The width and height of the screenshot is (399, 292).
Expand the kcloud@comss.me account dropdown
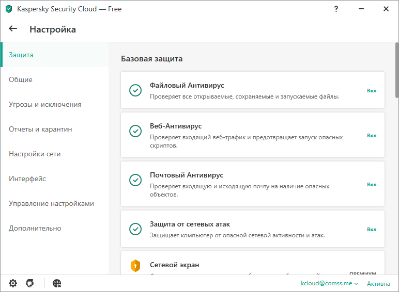tap(329, 284)
